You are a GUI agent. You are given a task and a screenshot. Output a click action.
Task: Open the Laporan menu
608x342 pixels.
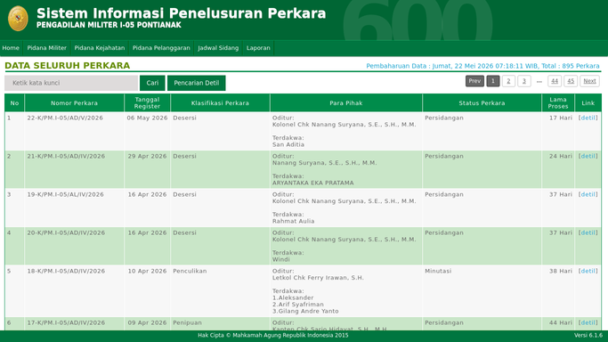click(x=258, y=48)
